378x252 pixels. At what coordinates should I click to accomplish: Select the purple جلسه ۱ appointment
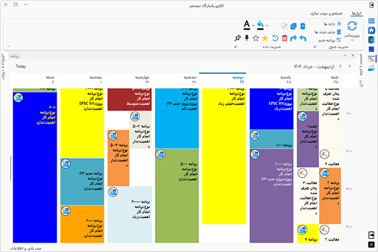point(308,139)
